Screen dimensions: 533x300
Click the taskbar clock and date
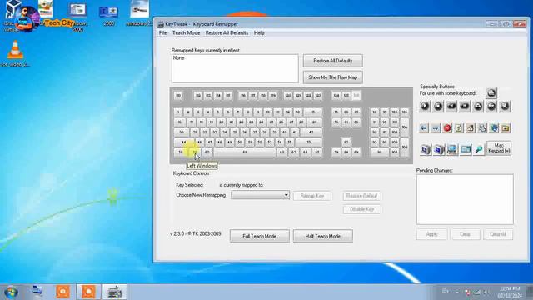coord(510,292)
